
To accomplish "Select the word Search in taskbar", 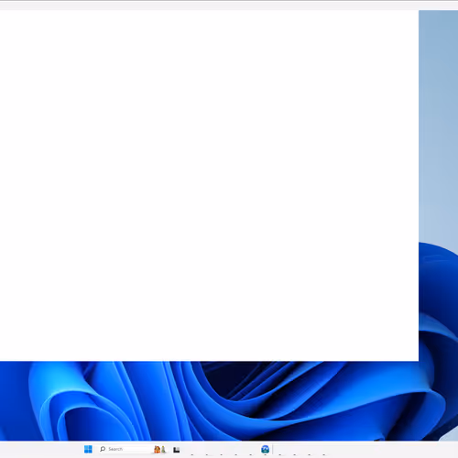I will (x=115, y=449).
